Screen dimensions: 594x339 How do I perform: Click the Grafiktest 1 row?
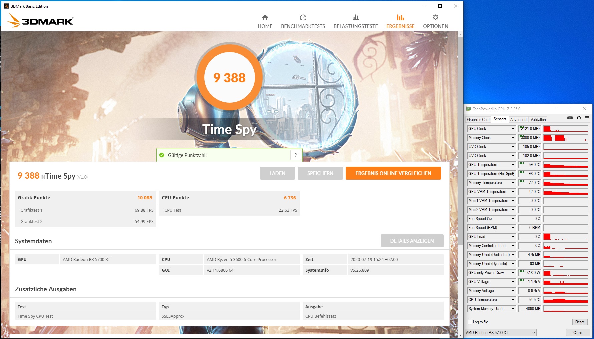(x=85, y=210)
